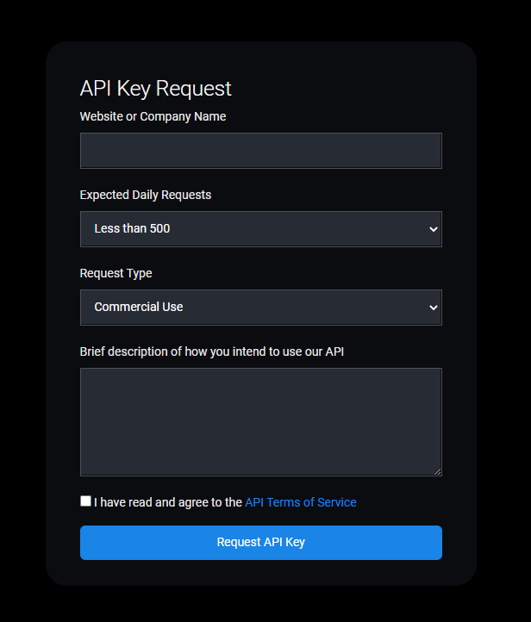Click the word 'Key' on the blue submit button

coord(295,542)
